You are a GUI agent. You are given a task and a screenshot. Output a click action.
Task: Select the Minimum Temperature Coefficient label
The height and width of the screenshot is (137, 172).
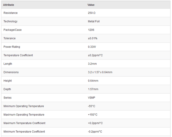(x=24, y=132)
